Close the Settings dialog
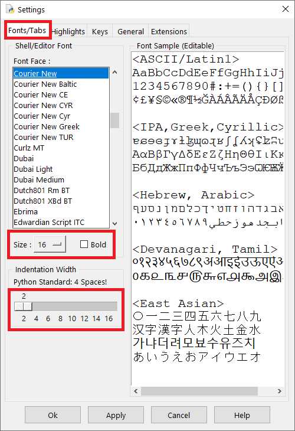Screen dimensions: 295x431 pos(286,9)
